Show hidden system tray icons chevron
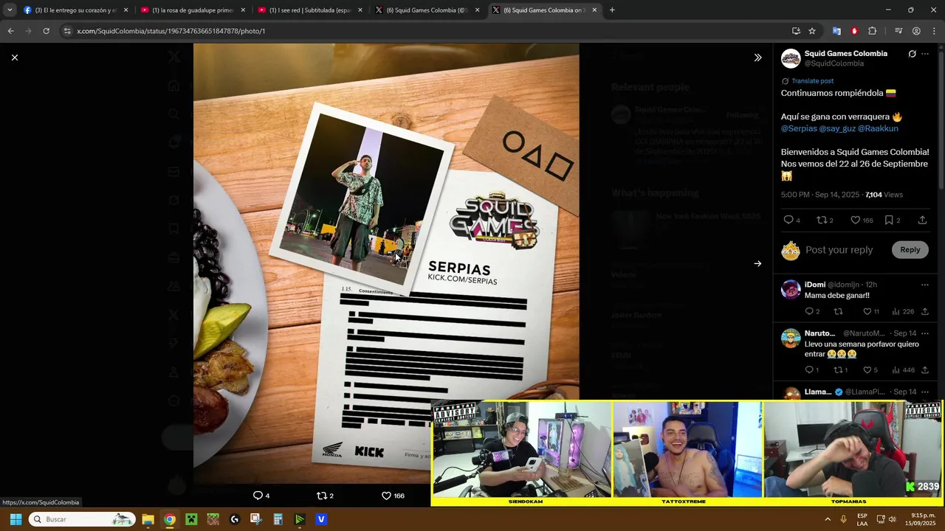Viewport: 945px width, 531px height. [x=828, y=519]
